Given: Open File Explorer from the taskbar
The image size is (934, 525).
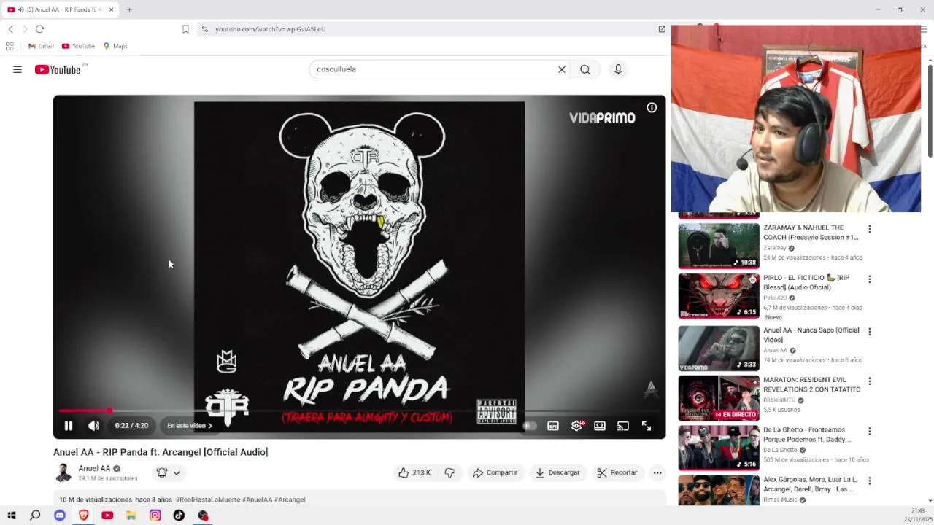Looking at the screenshot, I should (131, 516).
